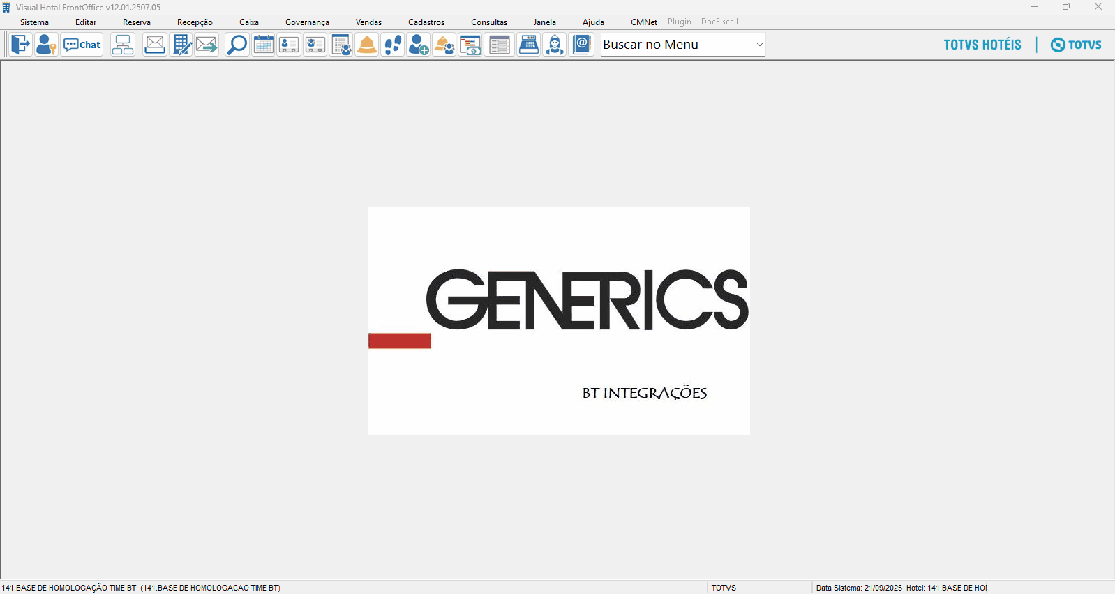Click the exit door icon in toolbar

(x=20, y=45)
